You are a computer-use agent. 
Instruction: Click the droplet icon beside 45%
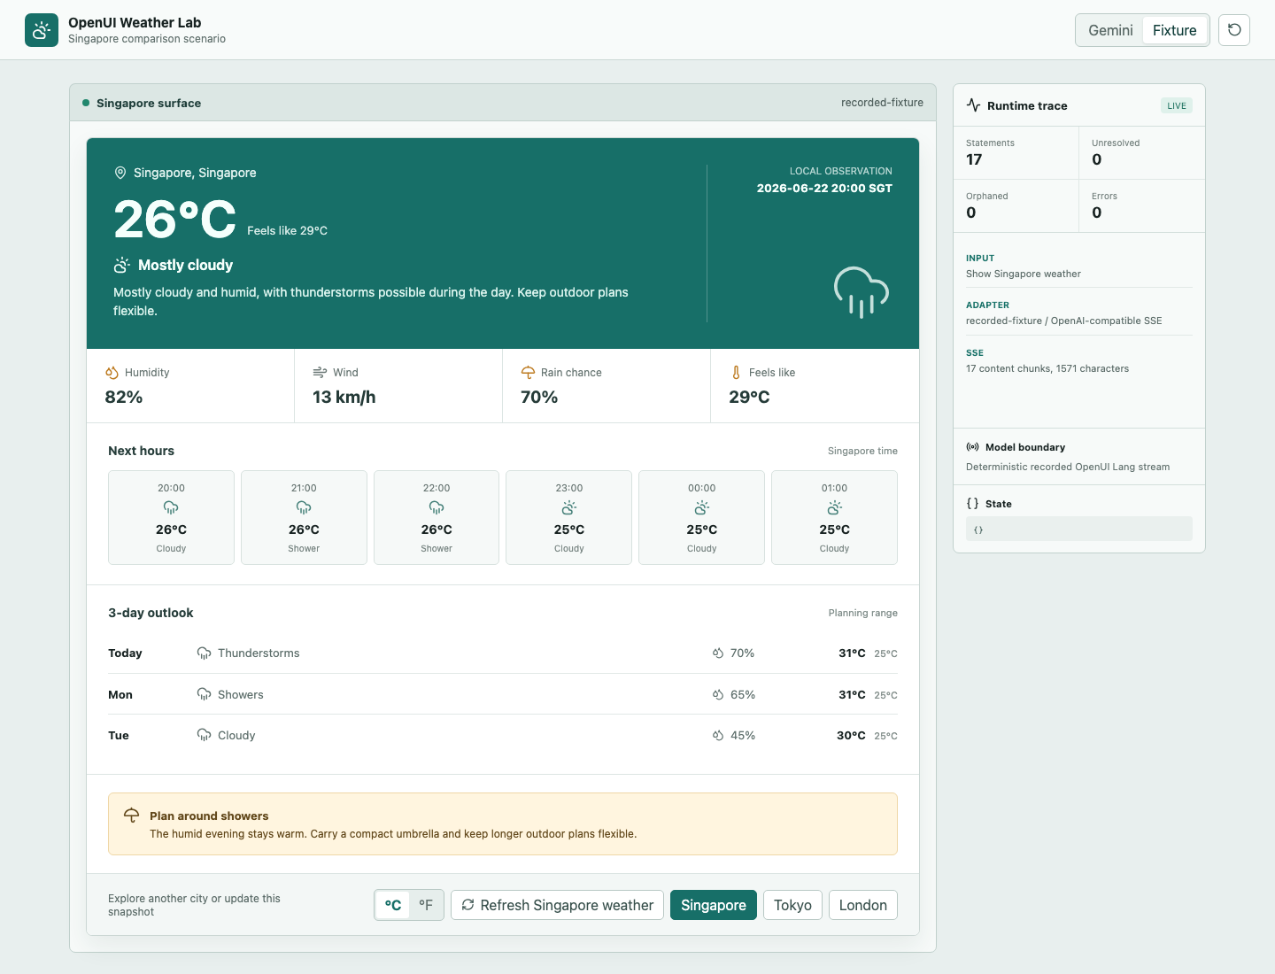pos(718,735)
